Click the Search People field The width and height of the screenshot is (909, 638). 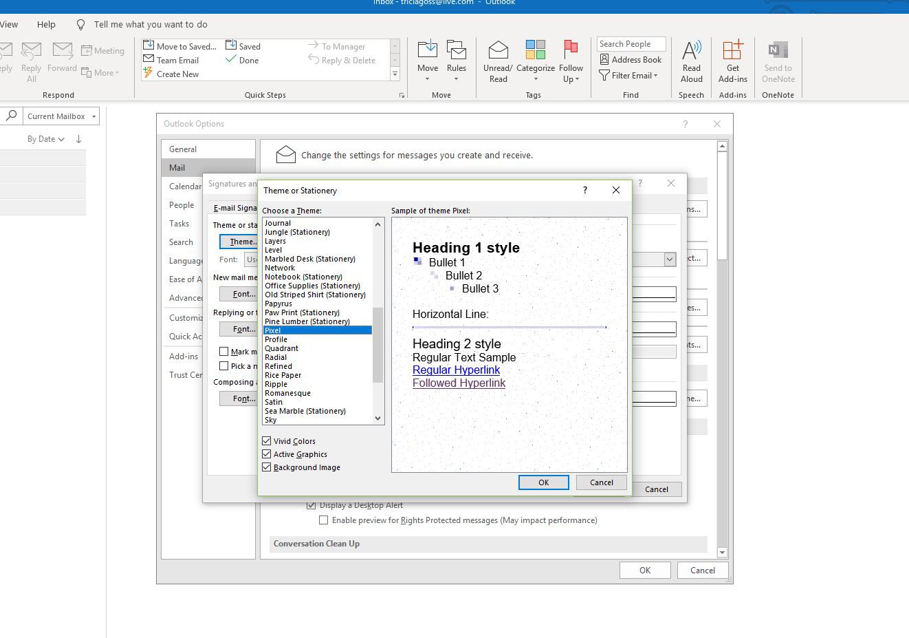(631, 44)
